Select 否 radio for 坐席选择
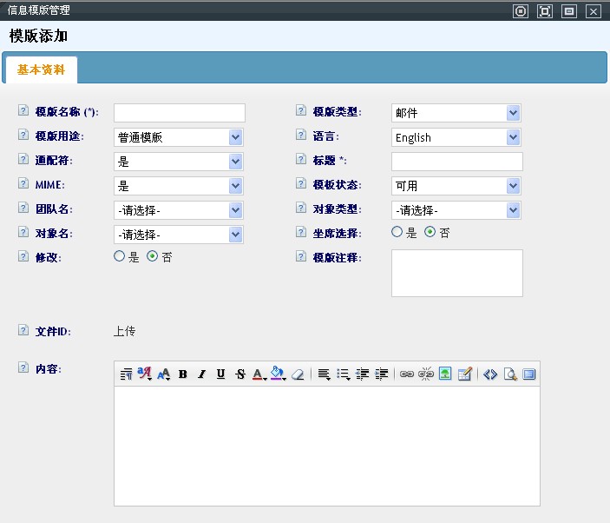Viewport: 610px width, 523px height. 430,233
